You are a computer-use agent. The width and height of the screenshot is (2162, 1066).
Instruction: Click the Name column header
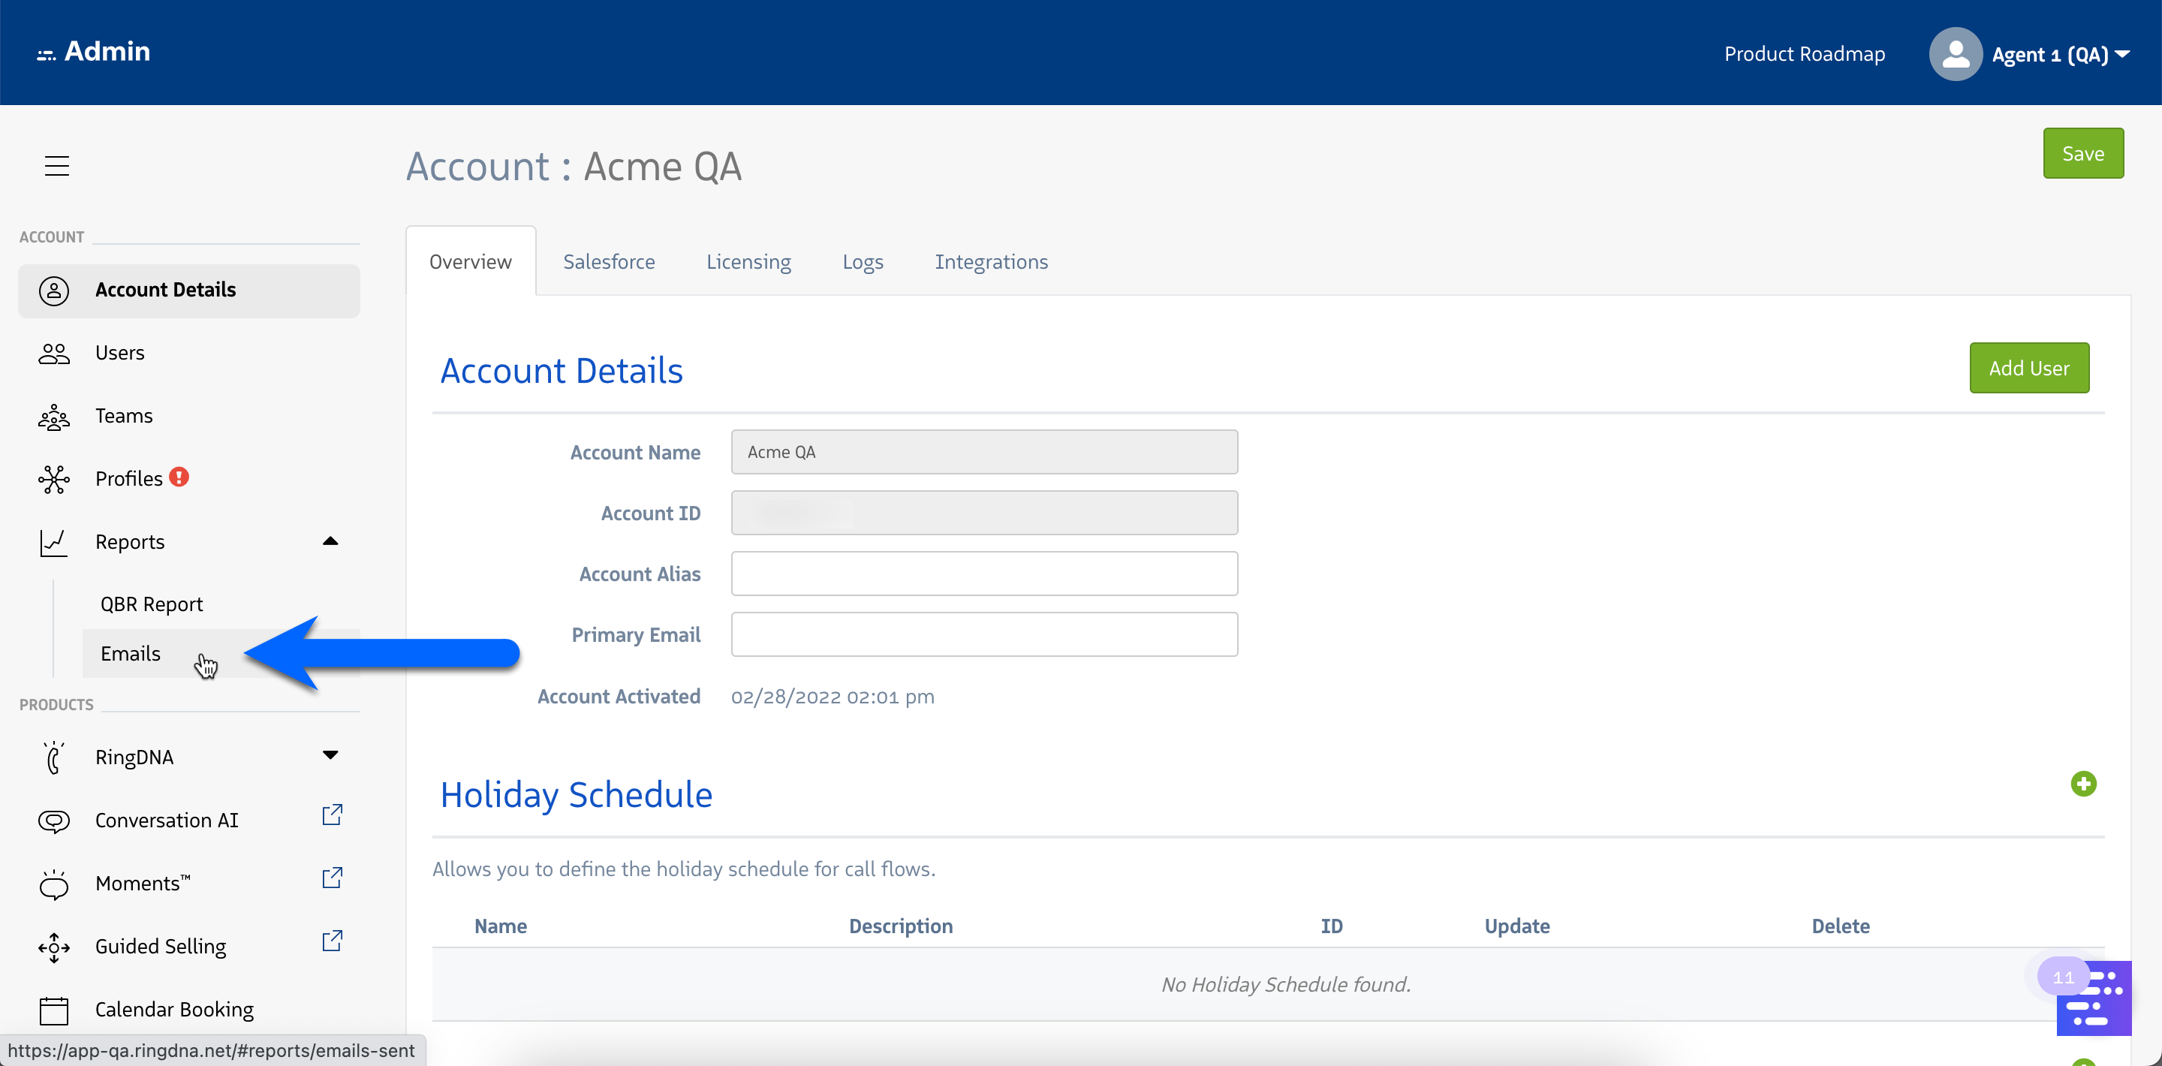click(x=500, y=926)
